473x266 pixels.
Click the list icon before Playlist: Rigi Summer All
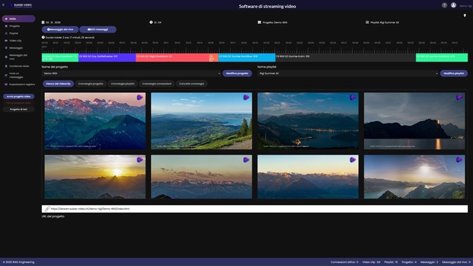pos(367,22)
